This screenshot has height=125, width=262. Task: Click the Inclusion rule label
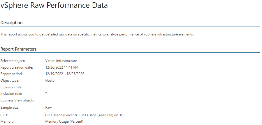[11, 94]
